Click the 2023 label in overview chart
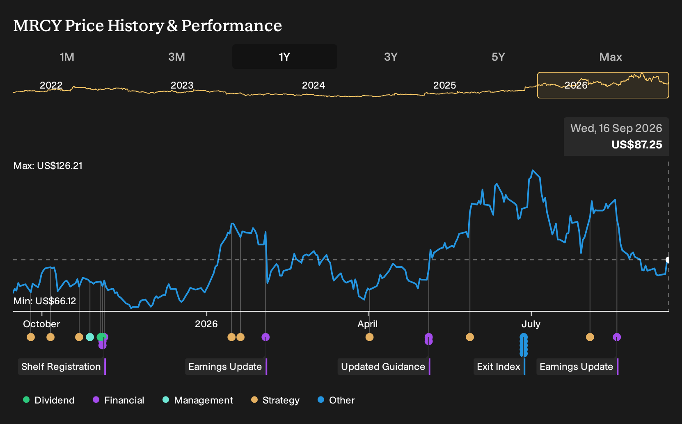 point(182,85)
